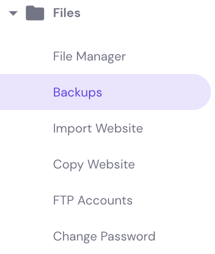Select the Copy Website sidebar entry
215x254 pixels.
94,164
